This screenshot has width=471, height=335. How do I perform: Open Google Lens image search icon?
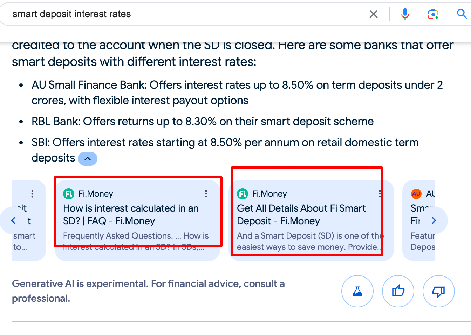click(433, 14)
